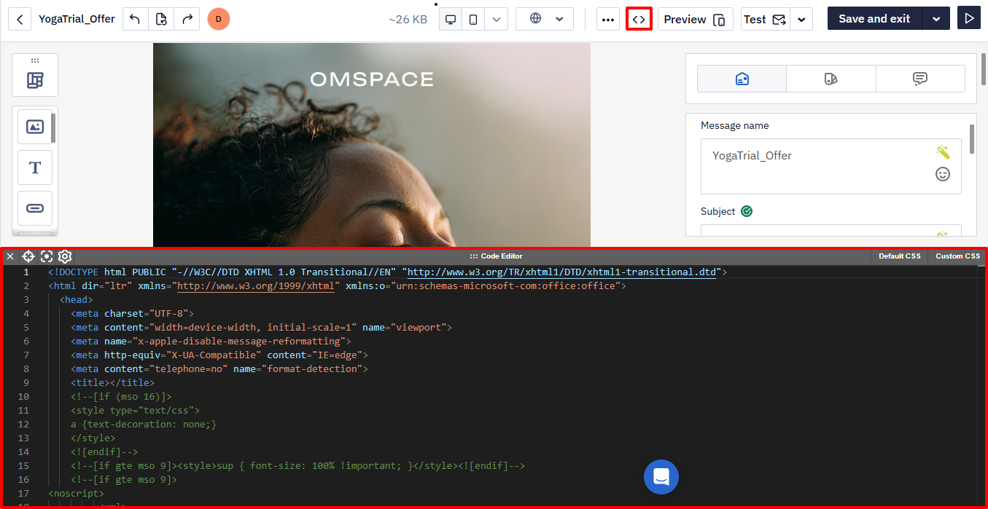
Task: Click the YogaTrial_Offer title text
Action: [x=77, y=19]
